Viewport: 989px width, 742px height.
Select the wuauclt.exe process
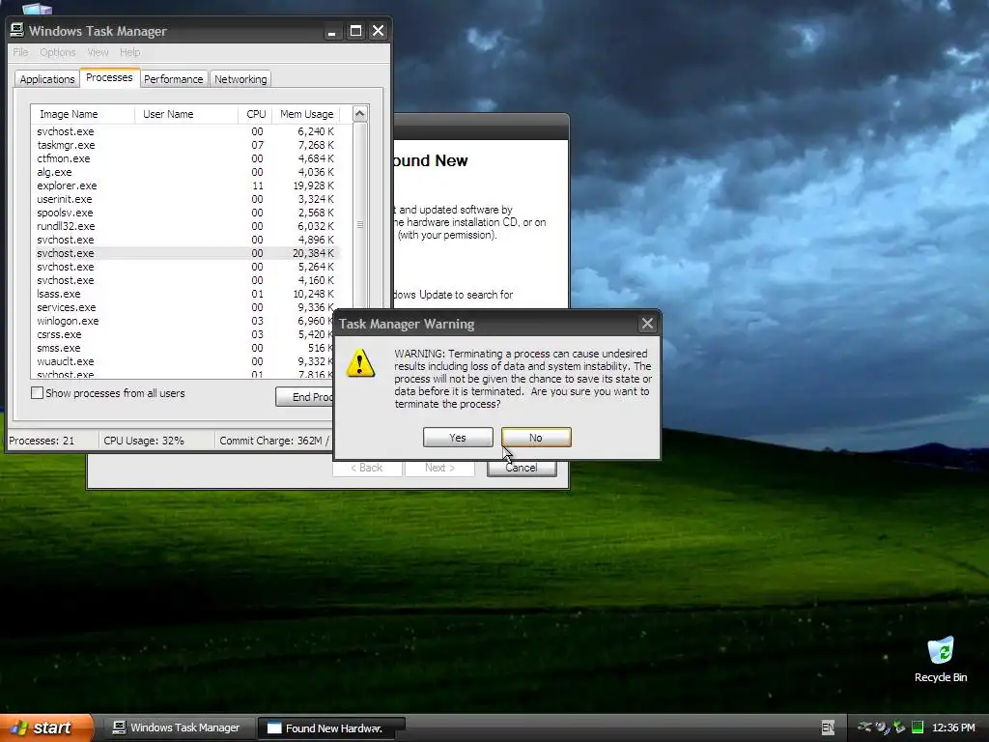pos(184,361)
